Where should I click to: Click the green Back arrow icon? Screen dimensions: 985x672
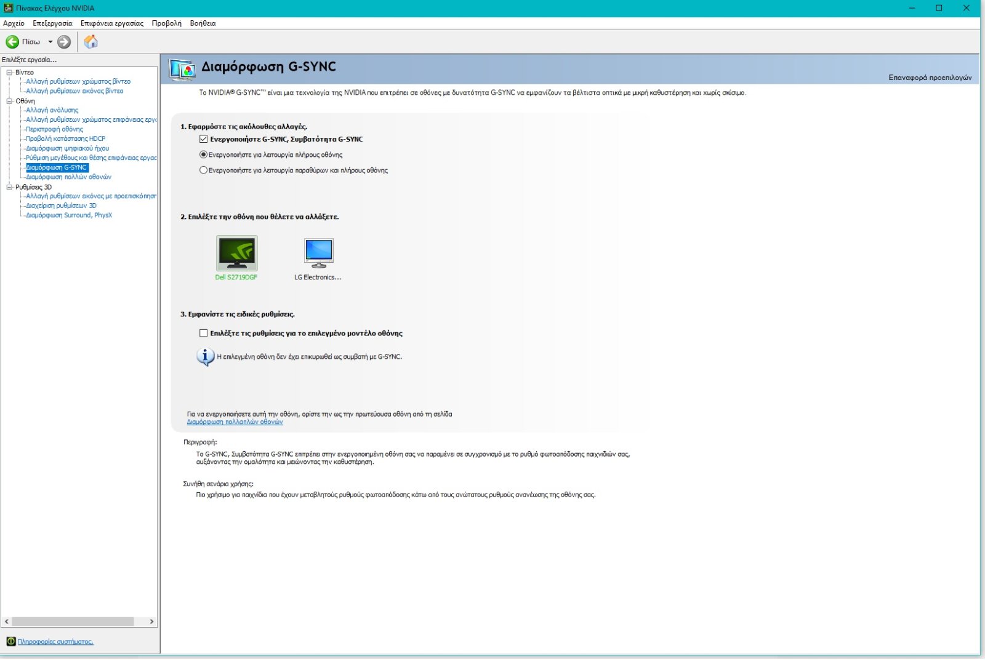point(12,42)
